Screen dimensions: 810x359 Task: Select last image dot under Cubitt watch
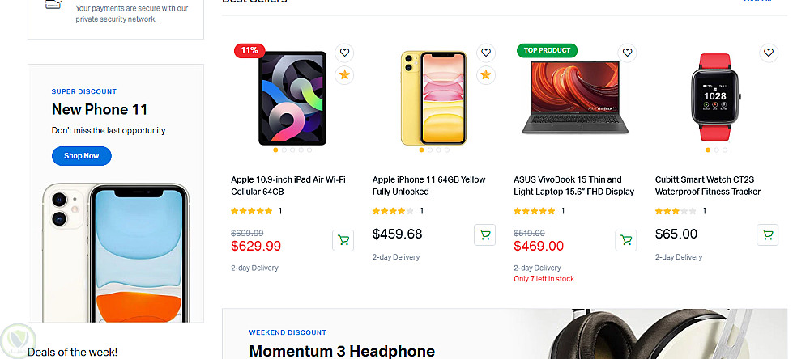(x=725, y=150)
